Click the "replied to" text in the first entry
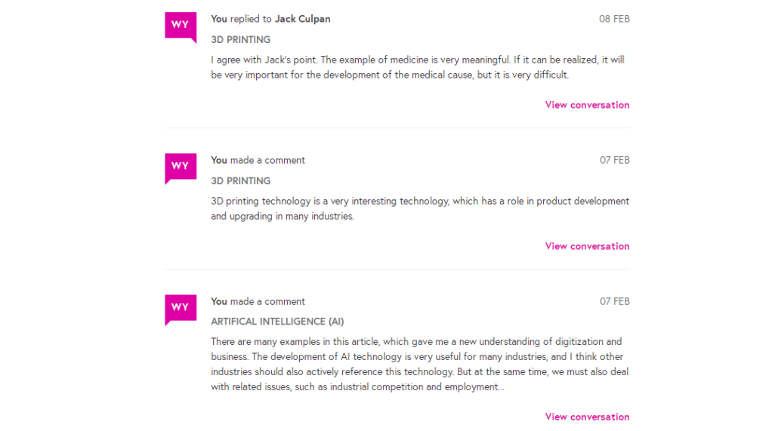 [251, 19]
